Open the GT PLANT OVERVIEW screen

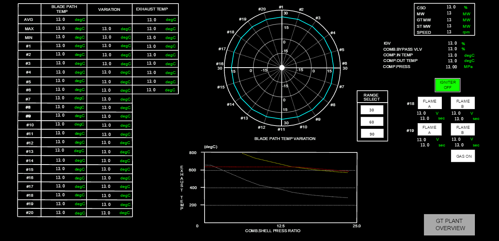click(449, 225)
